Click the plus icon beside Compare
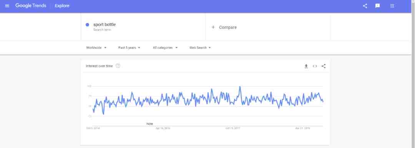 213,27
